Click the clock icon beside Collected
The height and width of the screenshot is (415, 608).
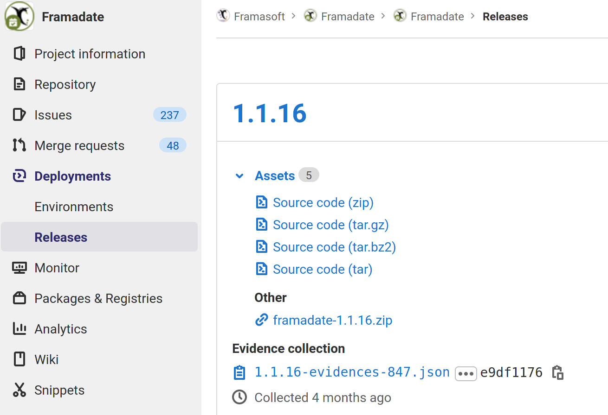(239, 397)
